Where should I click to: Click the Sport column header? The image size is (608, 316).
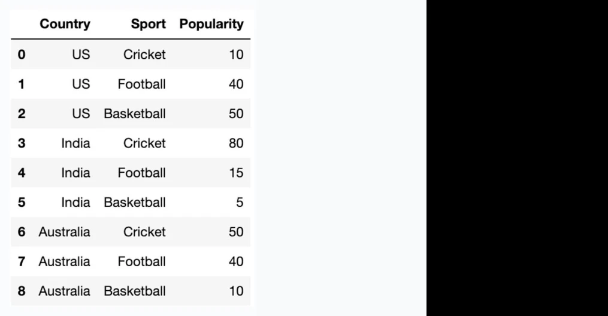(x=148, y=24)
